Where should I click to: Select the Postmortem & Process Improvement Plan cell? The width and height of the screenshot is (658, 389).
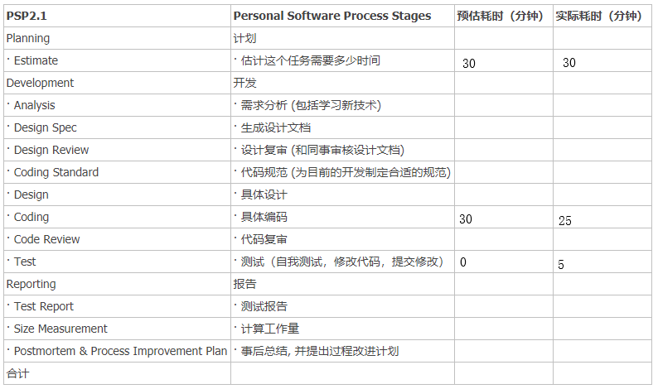pos(120,351)
